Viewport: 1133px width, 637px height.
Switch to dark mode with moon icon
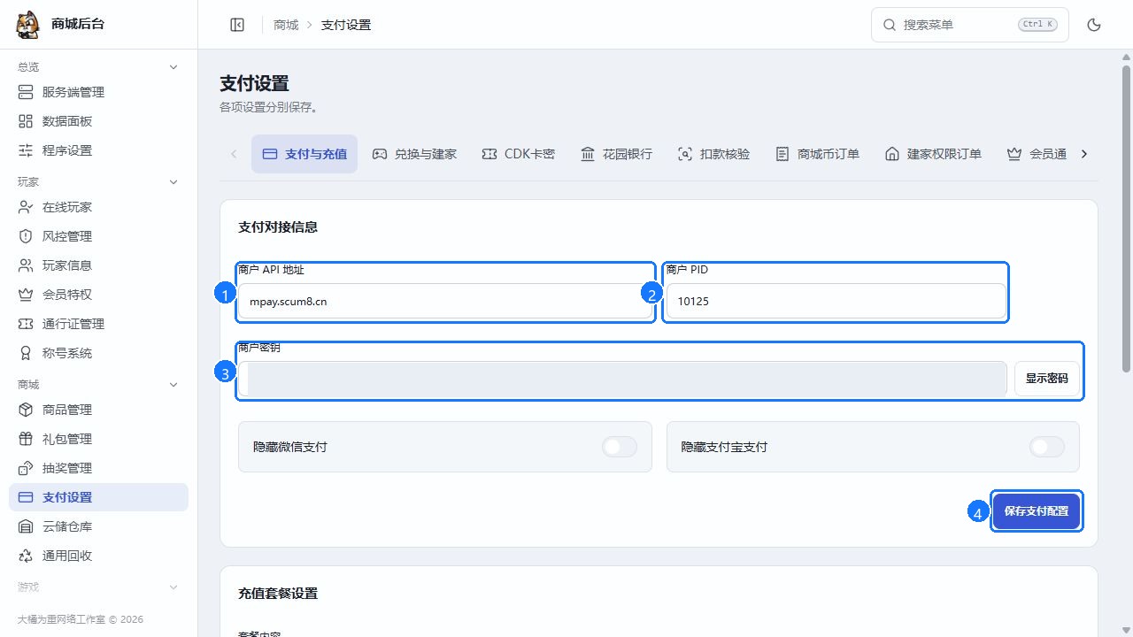point(1094,25)
